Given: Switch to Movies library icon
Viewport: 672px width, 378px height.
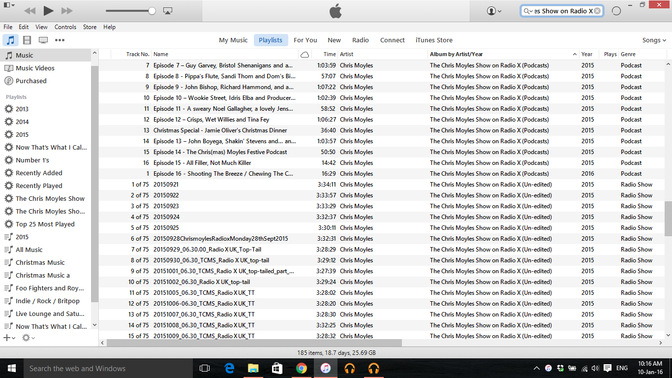Looking at the screenshot, I should [x=27, y=40].
